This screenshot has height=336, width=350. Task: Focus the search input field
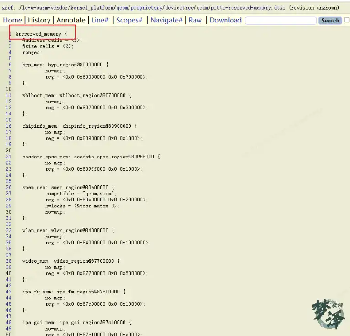point(280,21)
